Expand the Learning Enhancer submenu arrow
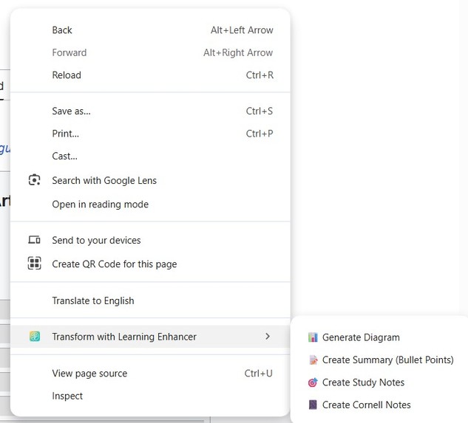 pos(268,336)
